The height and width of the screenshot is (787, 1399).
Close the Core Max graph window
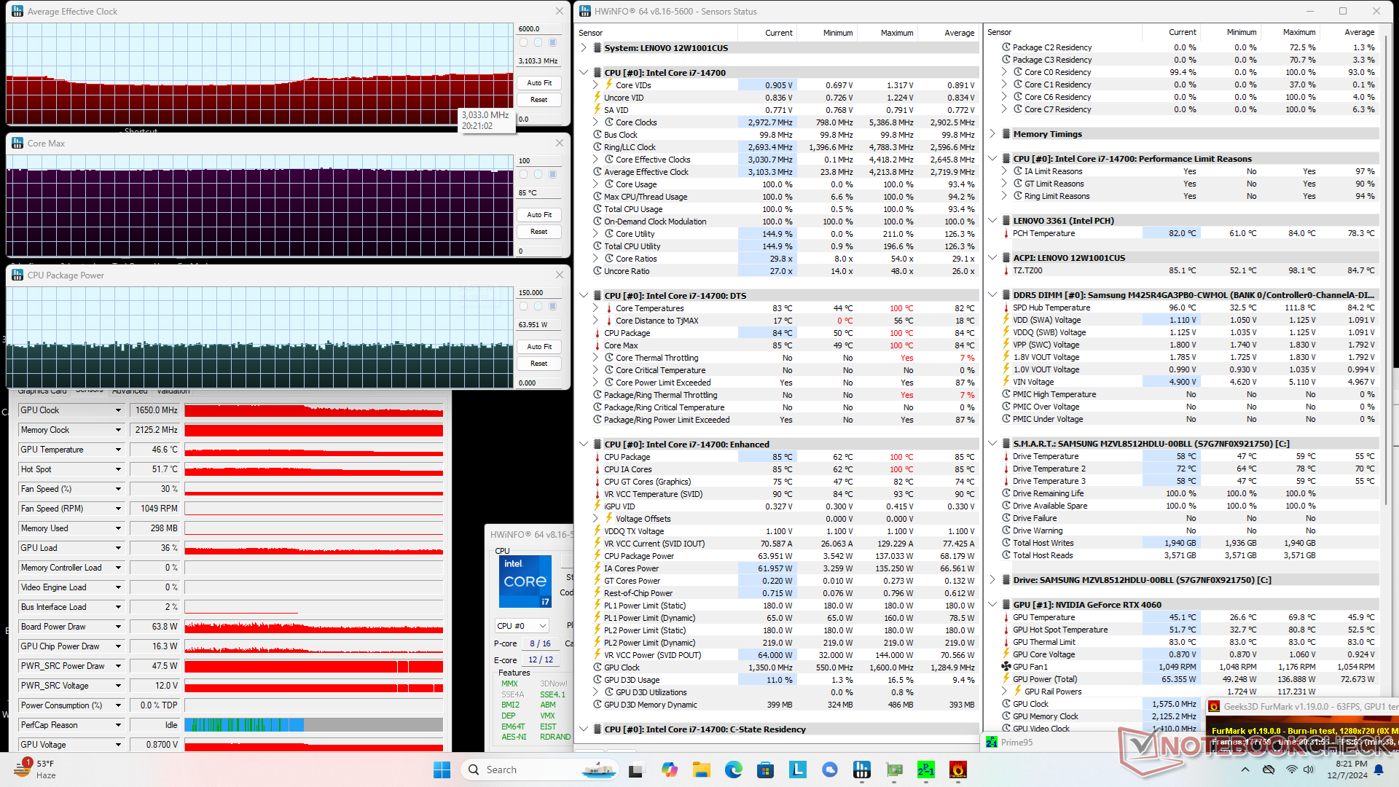(560, 144)
